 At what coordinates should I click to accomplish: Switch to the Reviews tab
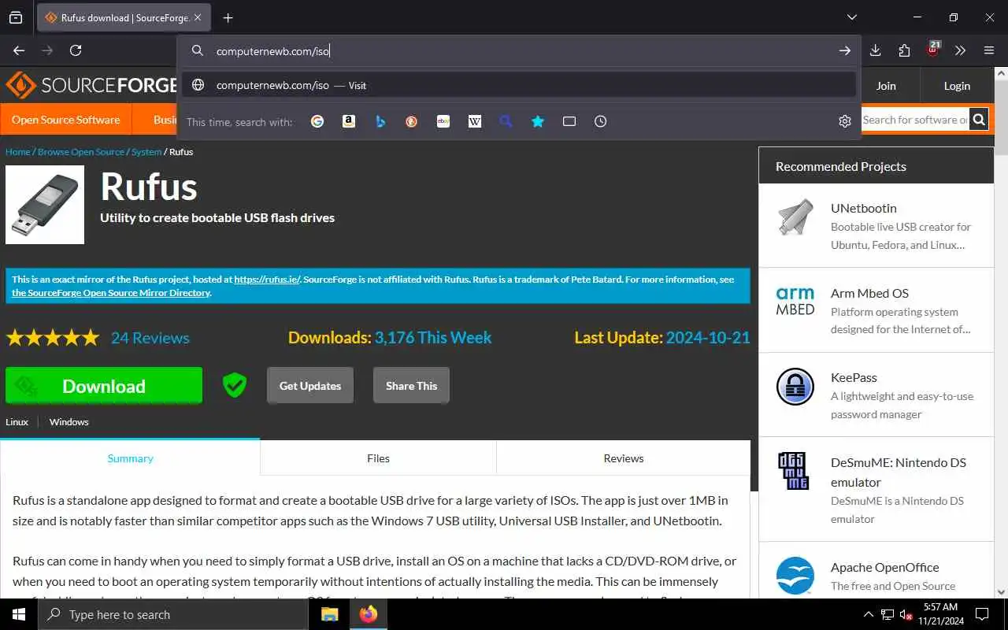[x=624, y=458]
